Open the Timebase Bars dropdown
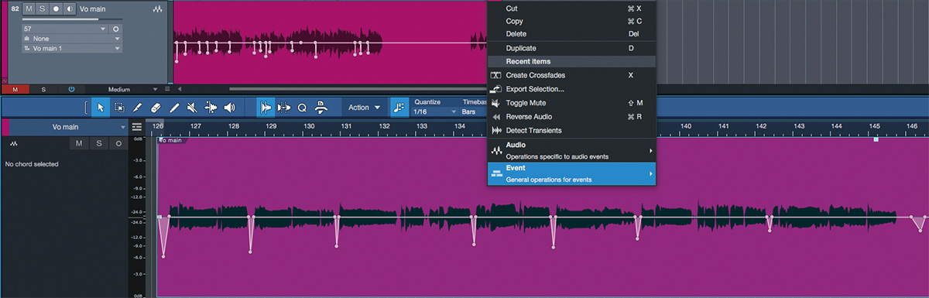The image size is (929, 298). pyautogui.click(x=474, y=112)
